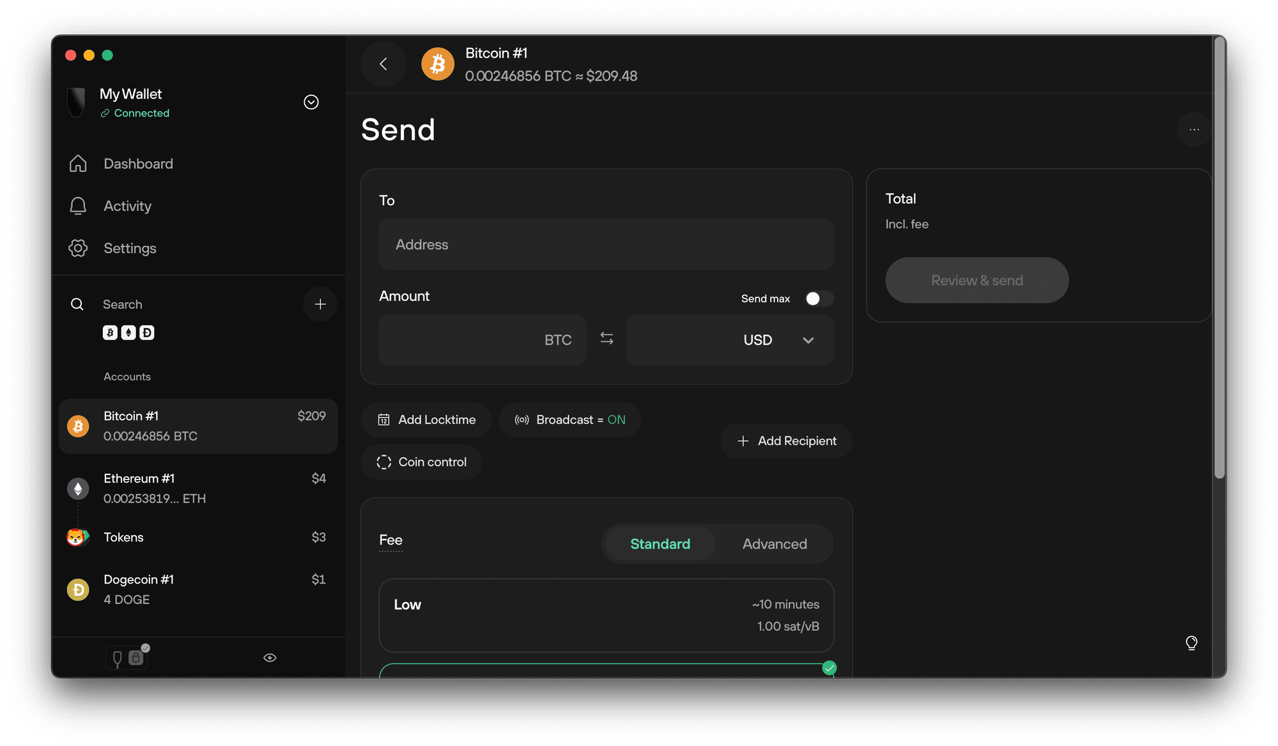Open the three-dots options menu
This screenshot has height=746, width=1278.
tap(1194, 130)
